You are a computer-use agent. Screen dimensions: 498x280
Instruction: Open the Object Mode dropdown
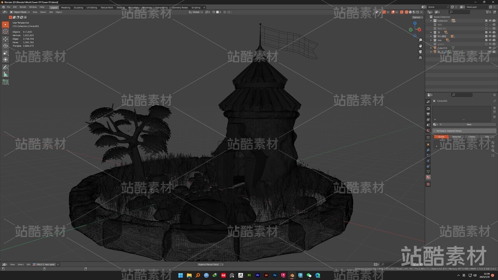pyautogui.click(x=19, y=12)
